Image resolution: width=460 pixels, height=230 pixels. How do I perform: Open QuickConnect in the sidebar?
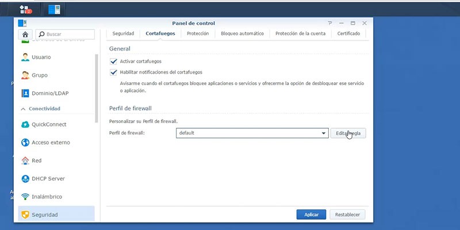tap(56, 124)
